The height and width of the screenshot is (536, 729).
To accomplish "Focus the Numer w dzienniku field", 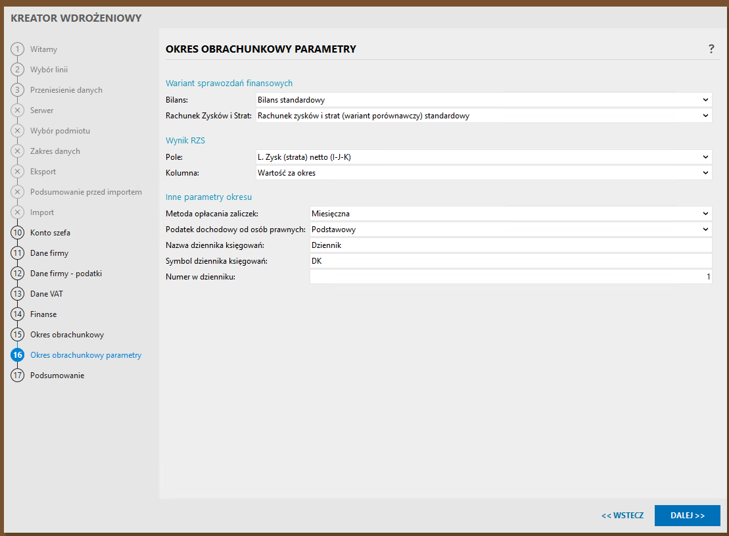I will pos(510,277).
